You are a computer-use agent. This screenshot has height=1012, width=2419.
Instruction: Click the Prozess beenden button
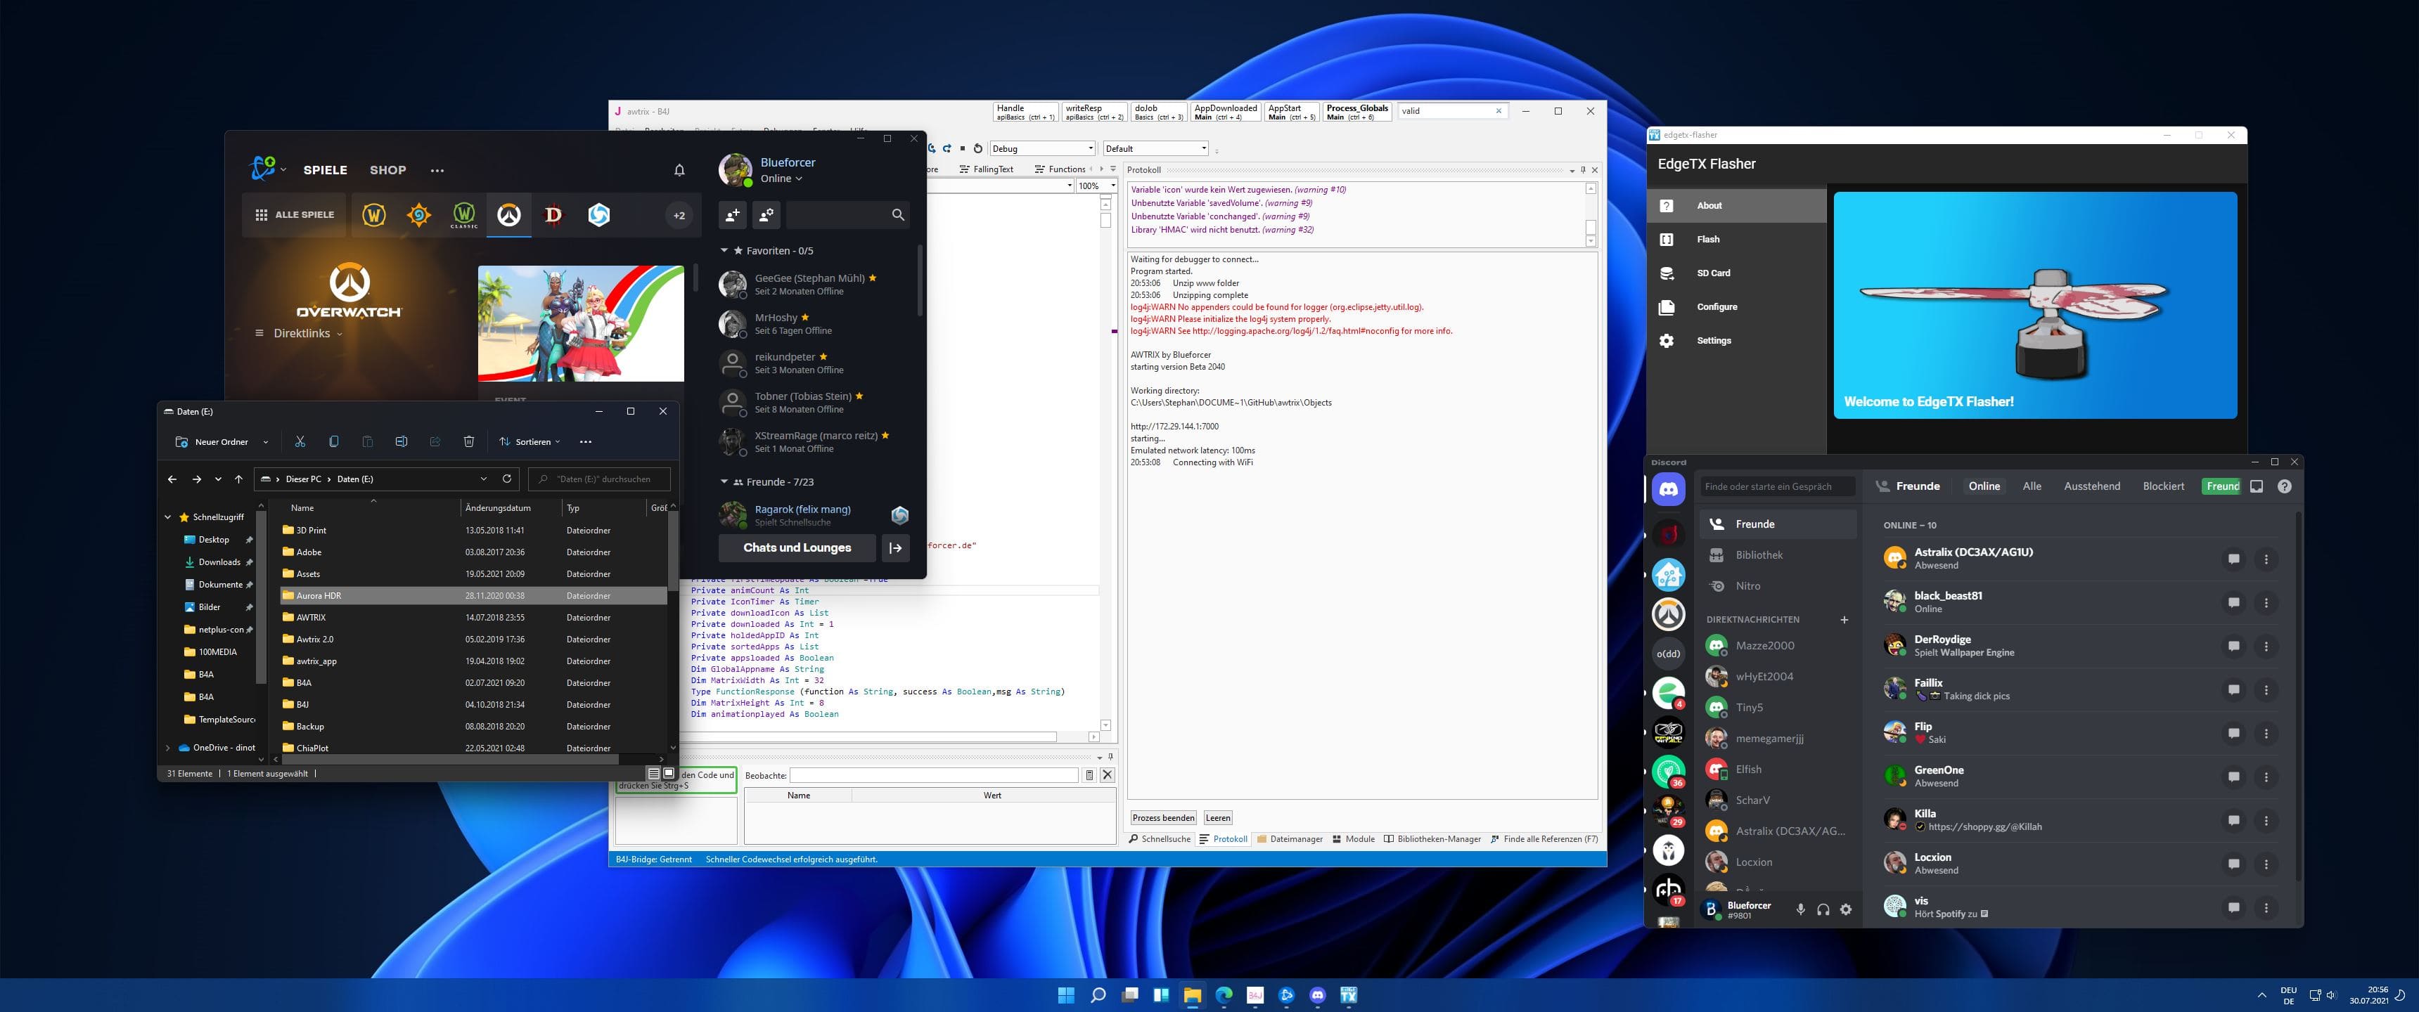click(x=1162, y=817)
